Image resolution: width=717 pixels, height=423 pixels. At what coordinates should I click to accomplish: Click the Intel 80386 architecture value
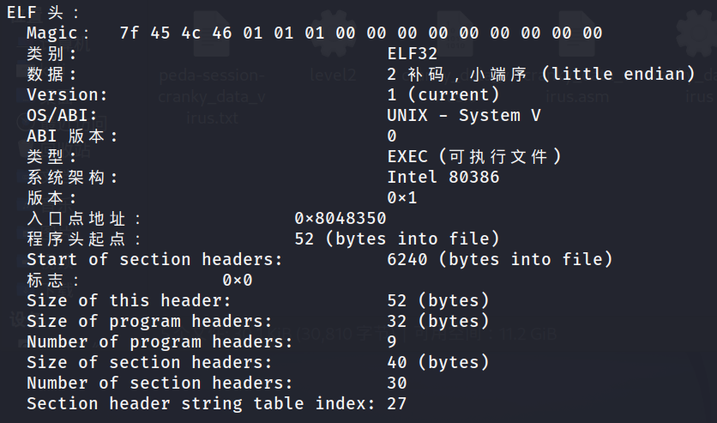pyautogui.click(x=443, y=177)
